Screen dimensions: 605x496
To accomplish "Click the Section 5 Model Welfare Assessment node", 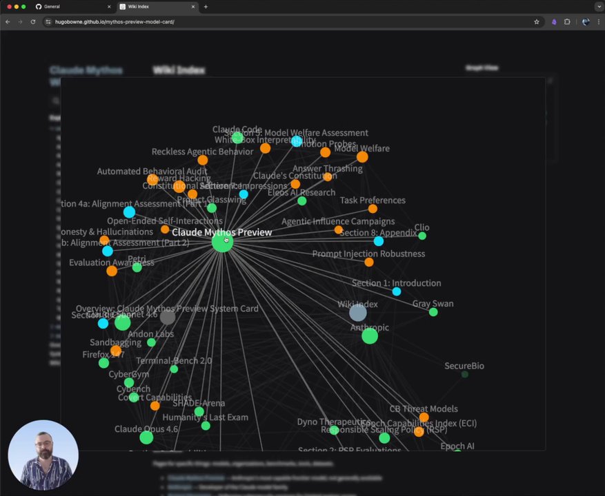I will (x=297, y=141).
